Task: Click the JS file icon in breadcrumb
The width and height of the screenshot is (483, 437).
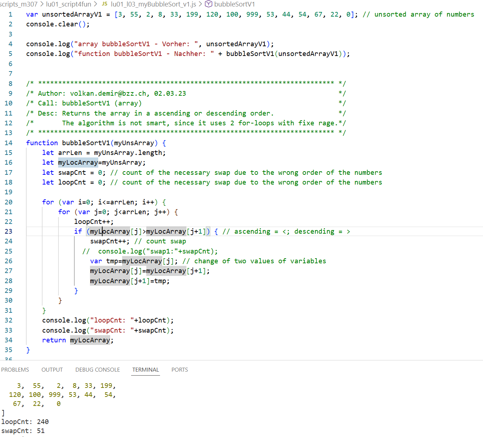Action: pyautogui.click(x=104, y=4)
